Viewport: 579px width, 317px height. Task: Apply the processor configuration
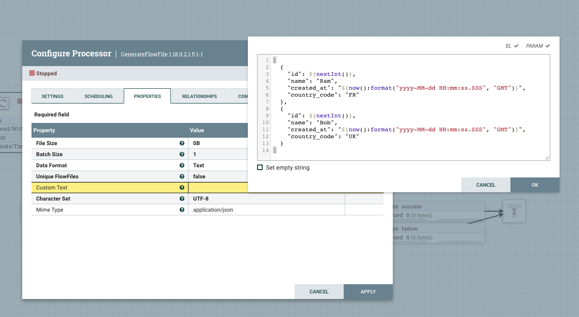click(x=368, y=292)
